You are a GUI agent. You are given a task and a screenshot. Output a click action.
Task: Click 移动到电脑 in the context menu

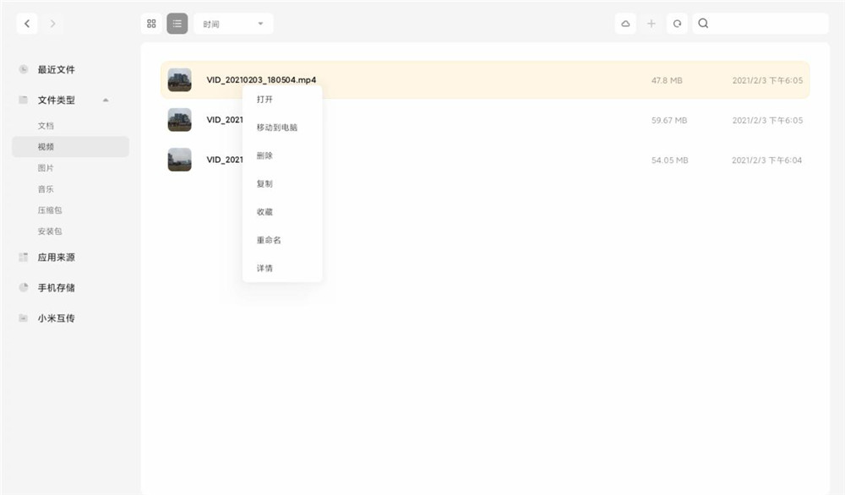[276, 127]
